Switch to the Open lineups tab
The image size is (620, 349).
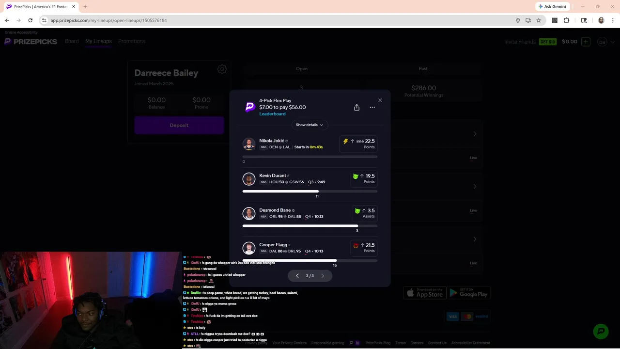pyautogui.click(x=302, y=69)
